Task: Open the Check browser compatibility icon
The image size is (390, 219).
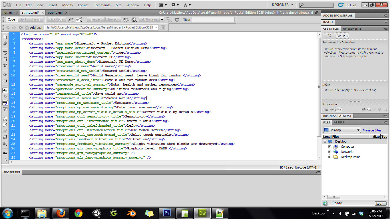Action: (x=79, y=20)
